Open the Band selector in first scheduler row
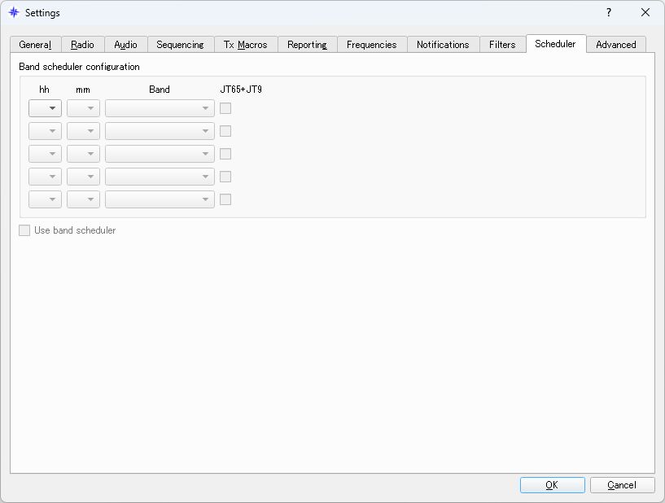665x503 pixels. pos(160,107)
